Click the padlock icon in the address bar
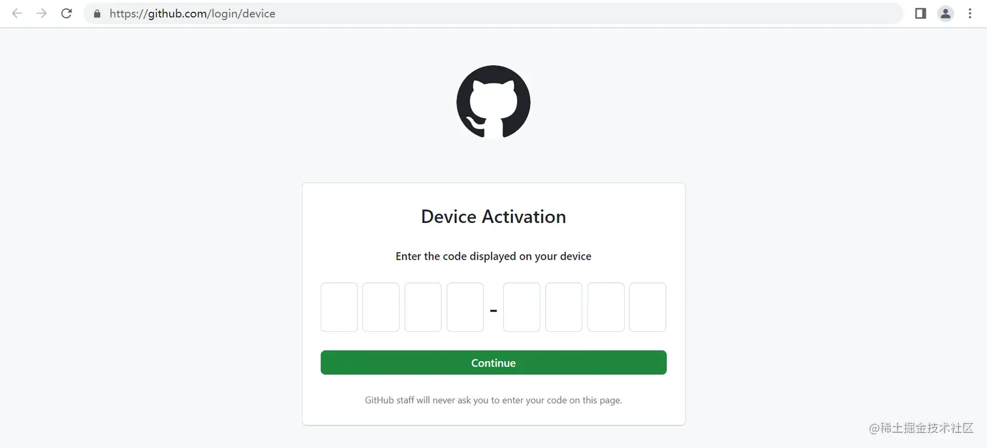The image size is (987, 448). (x=97, y=14)
